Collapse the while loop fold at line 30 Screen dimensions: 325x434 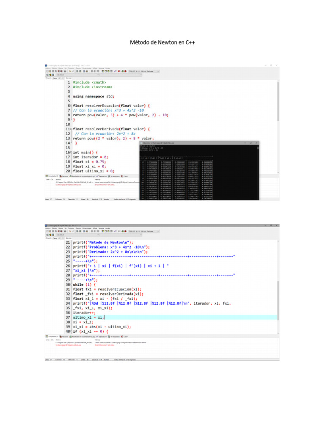[x=71, y=284]
